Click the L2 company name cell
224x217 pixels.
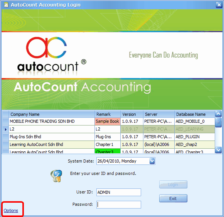52,129
